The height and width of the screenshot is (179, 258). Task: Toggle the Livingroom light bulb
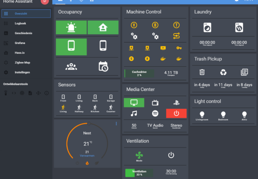tap(202, 114)
